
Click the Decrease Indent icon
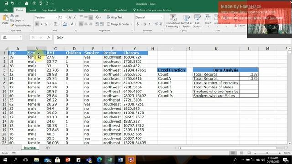(x=97, y=24)
